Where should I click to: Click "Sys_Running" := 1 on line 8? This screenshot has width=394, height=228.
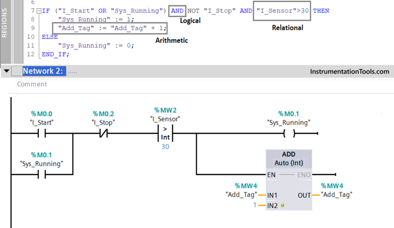(x=96, y=19)
